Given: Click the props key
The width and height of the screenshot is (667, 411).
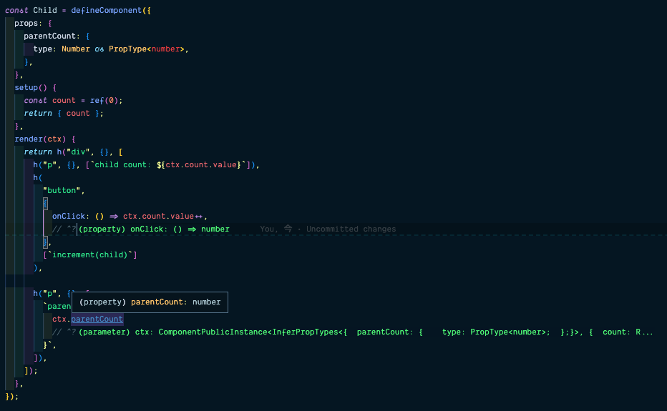Looking at the screenshot, I should (26, 24).
